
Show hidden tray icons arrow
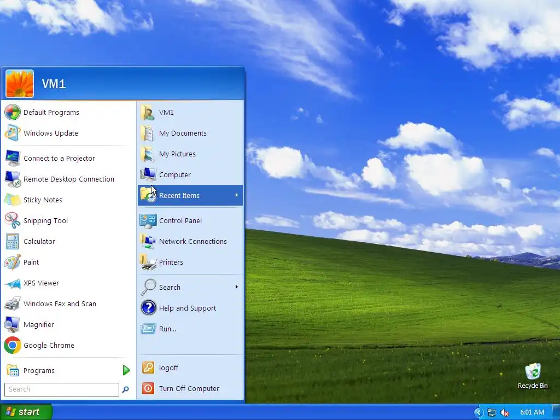pos(478,412)
